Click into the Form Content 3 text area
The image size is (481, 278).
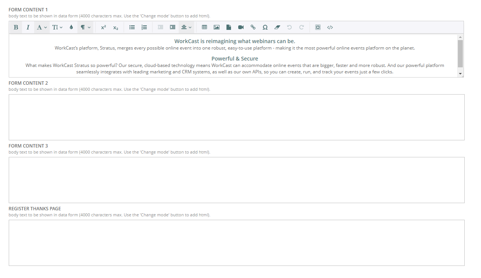pos(237,180)
